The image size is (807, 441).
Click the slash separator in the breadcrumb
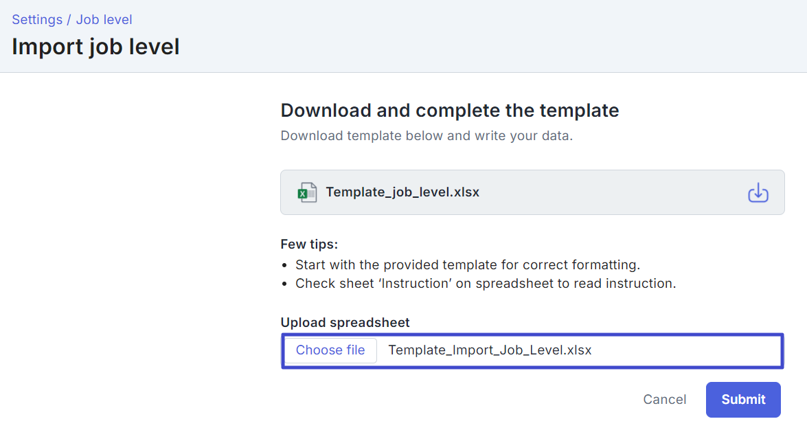tap(69, 19)
